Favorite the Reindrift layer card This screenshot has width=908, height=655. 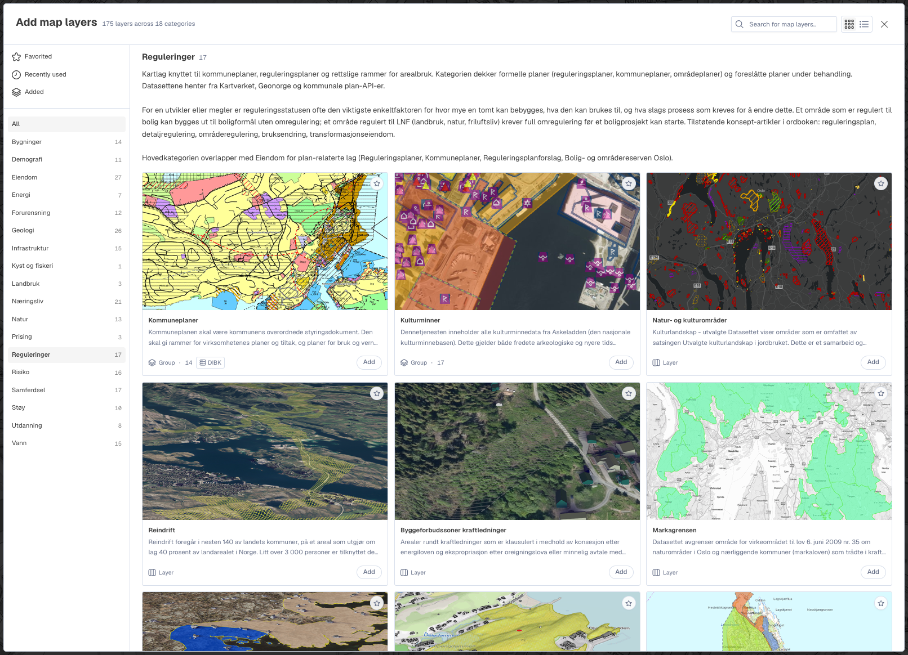click(x=377, y=393)
